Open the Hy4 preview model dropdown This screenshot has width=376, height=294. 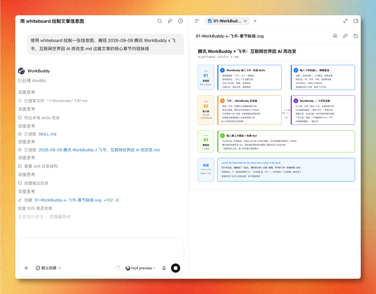click(141, 268)
